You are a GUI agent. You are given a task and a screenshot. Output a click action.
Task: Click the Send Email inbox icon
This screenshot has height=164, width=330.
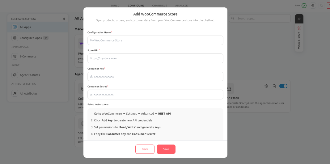click(229, 89)
